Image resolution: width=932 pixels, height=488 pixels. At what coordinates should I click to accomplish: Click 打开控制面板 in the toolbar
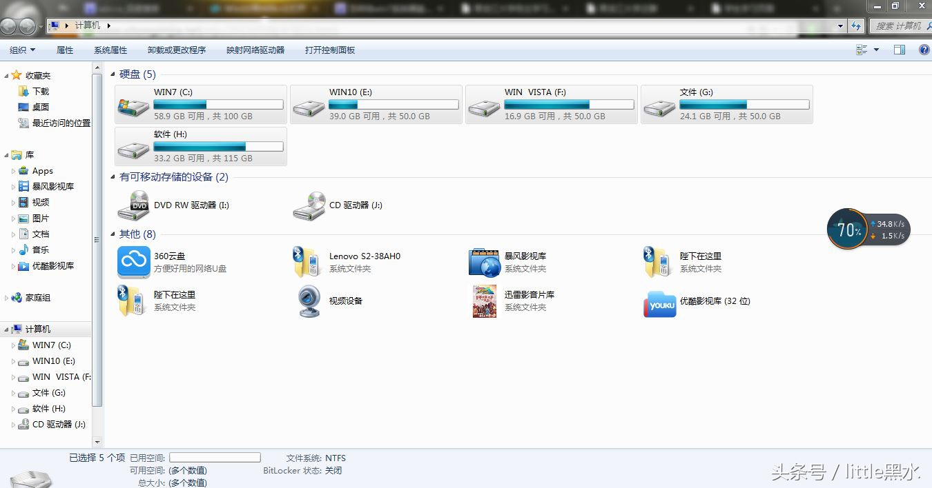(330, 50)
